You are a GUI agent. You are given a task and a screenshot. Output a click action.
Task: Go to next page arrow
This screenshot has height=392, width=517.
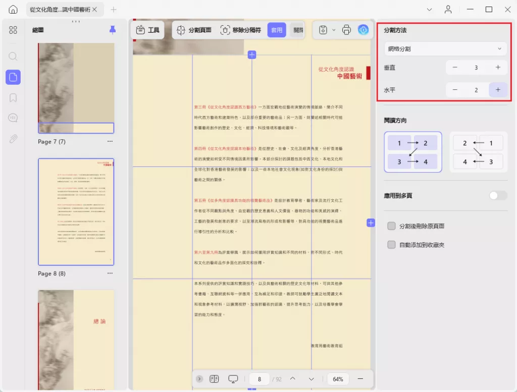pyautogui.click(x=311, y=379)
